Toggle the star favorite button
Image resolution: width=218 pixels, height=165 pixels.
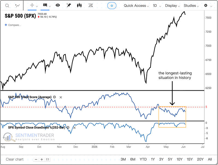112,6
